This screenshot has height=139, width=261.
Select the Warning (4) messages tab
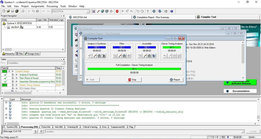click(x=72, y=127)
